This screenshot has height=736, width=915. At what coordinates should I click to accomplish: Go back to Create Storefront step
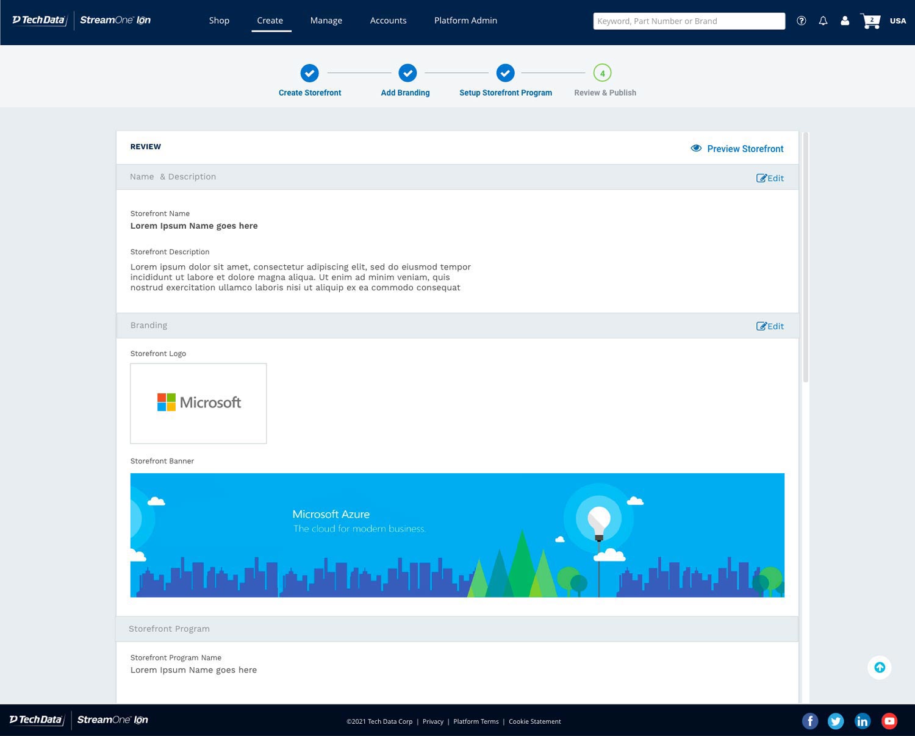click(x=310, y=74)
